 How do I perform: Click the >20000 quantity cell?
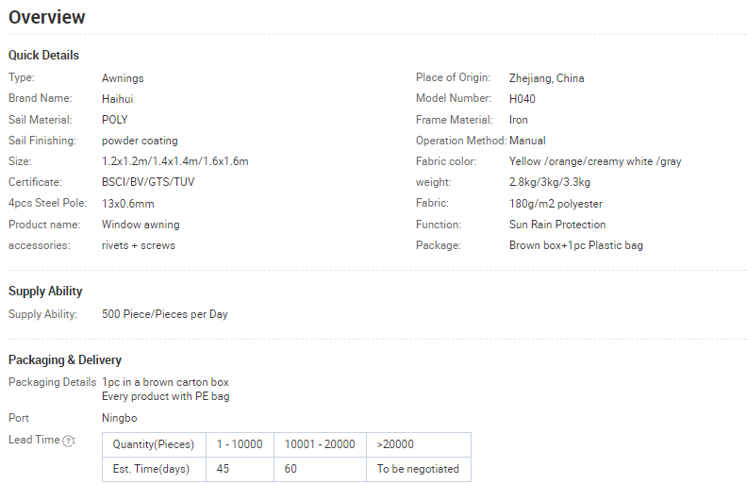[395, 444]
